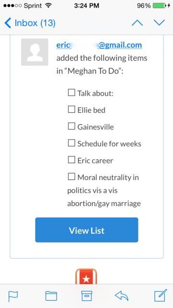The height and width of the screenshot is (308, 173).
Task: Tick the "Eric career" checkbox
Action: (x=72, y=160)
